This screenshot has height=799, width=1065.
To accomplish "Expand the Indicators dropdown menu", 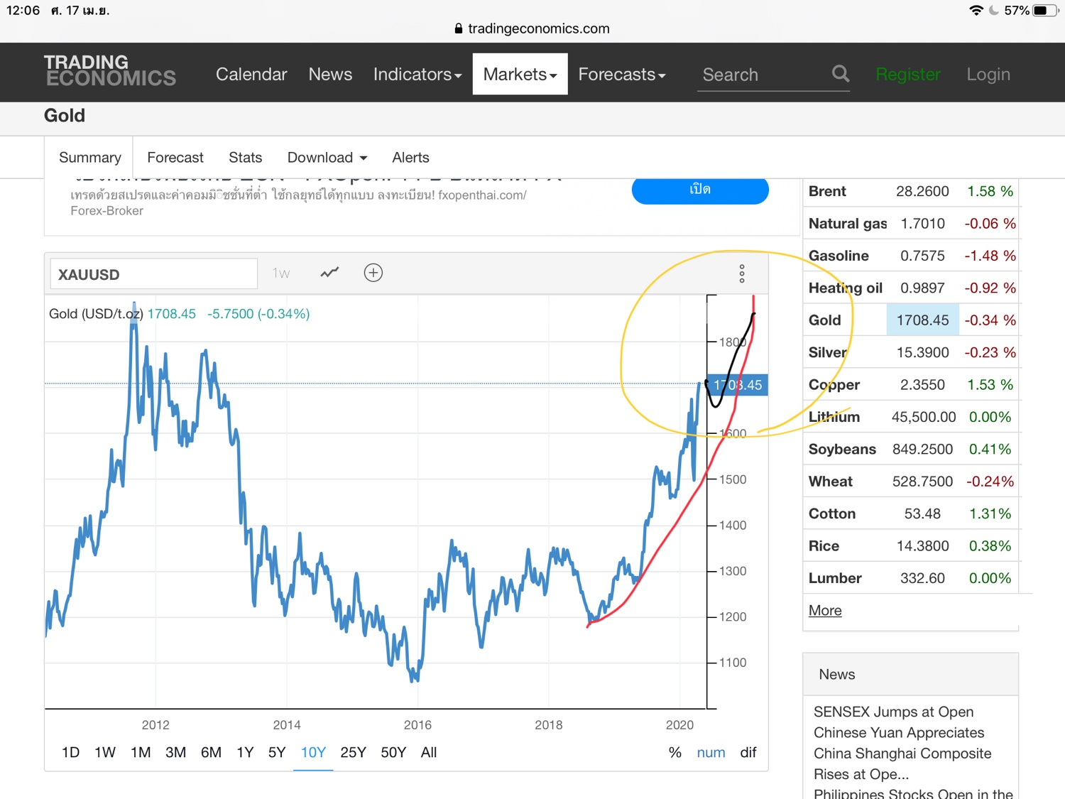I will pyautogui.click(x=417, y=75).
